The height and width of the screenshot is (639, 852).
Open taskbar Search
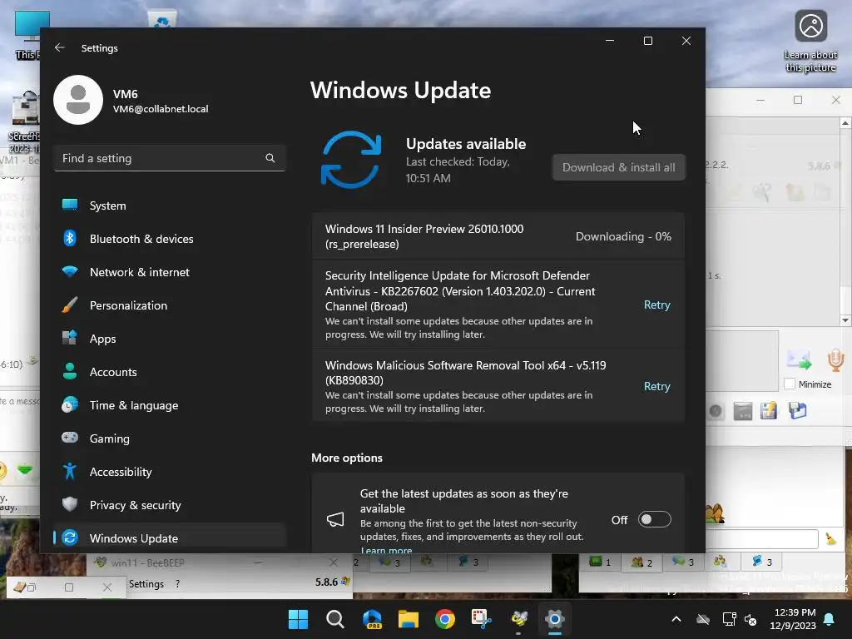coord(334,619)
